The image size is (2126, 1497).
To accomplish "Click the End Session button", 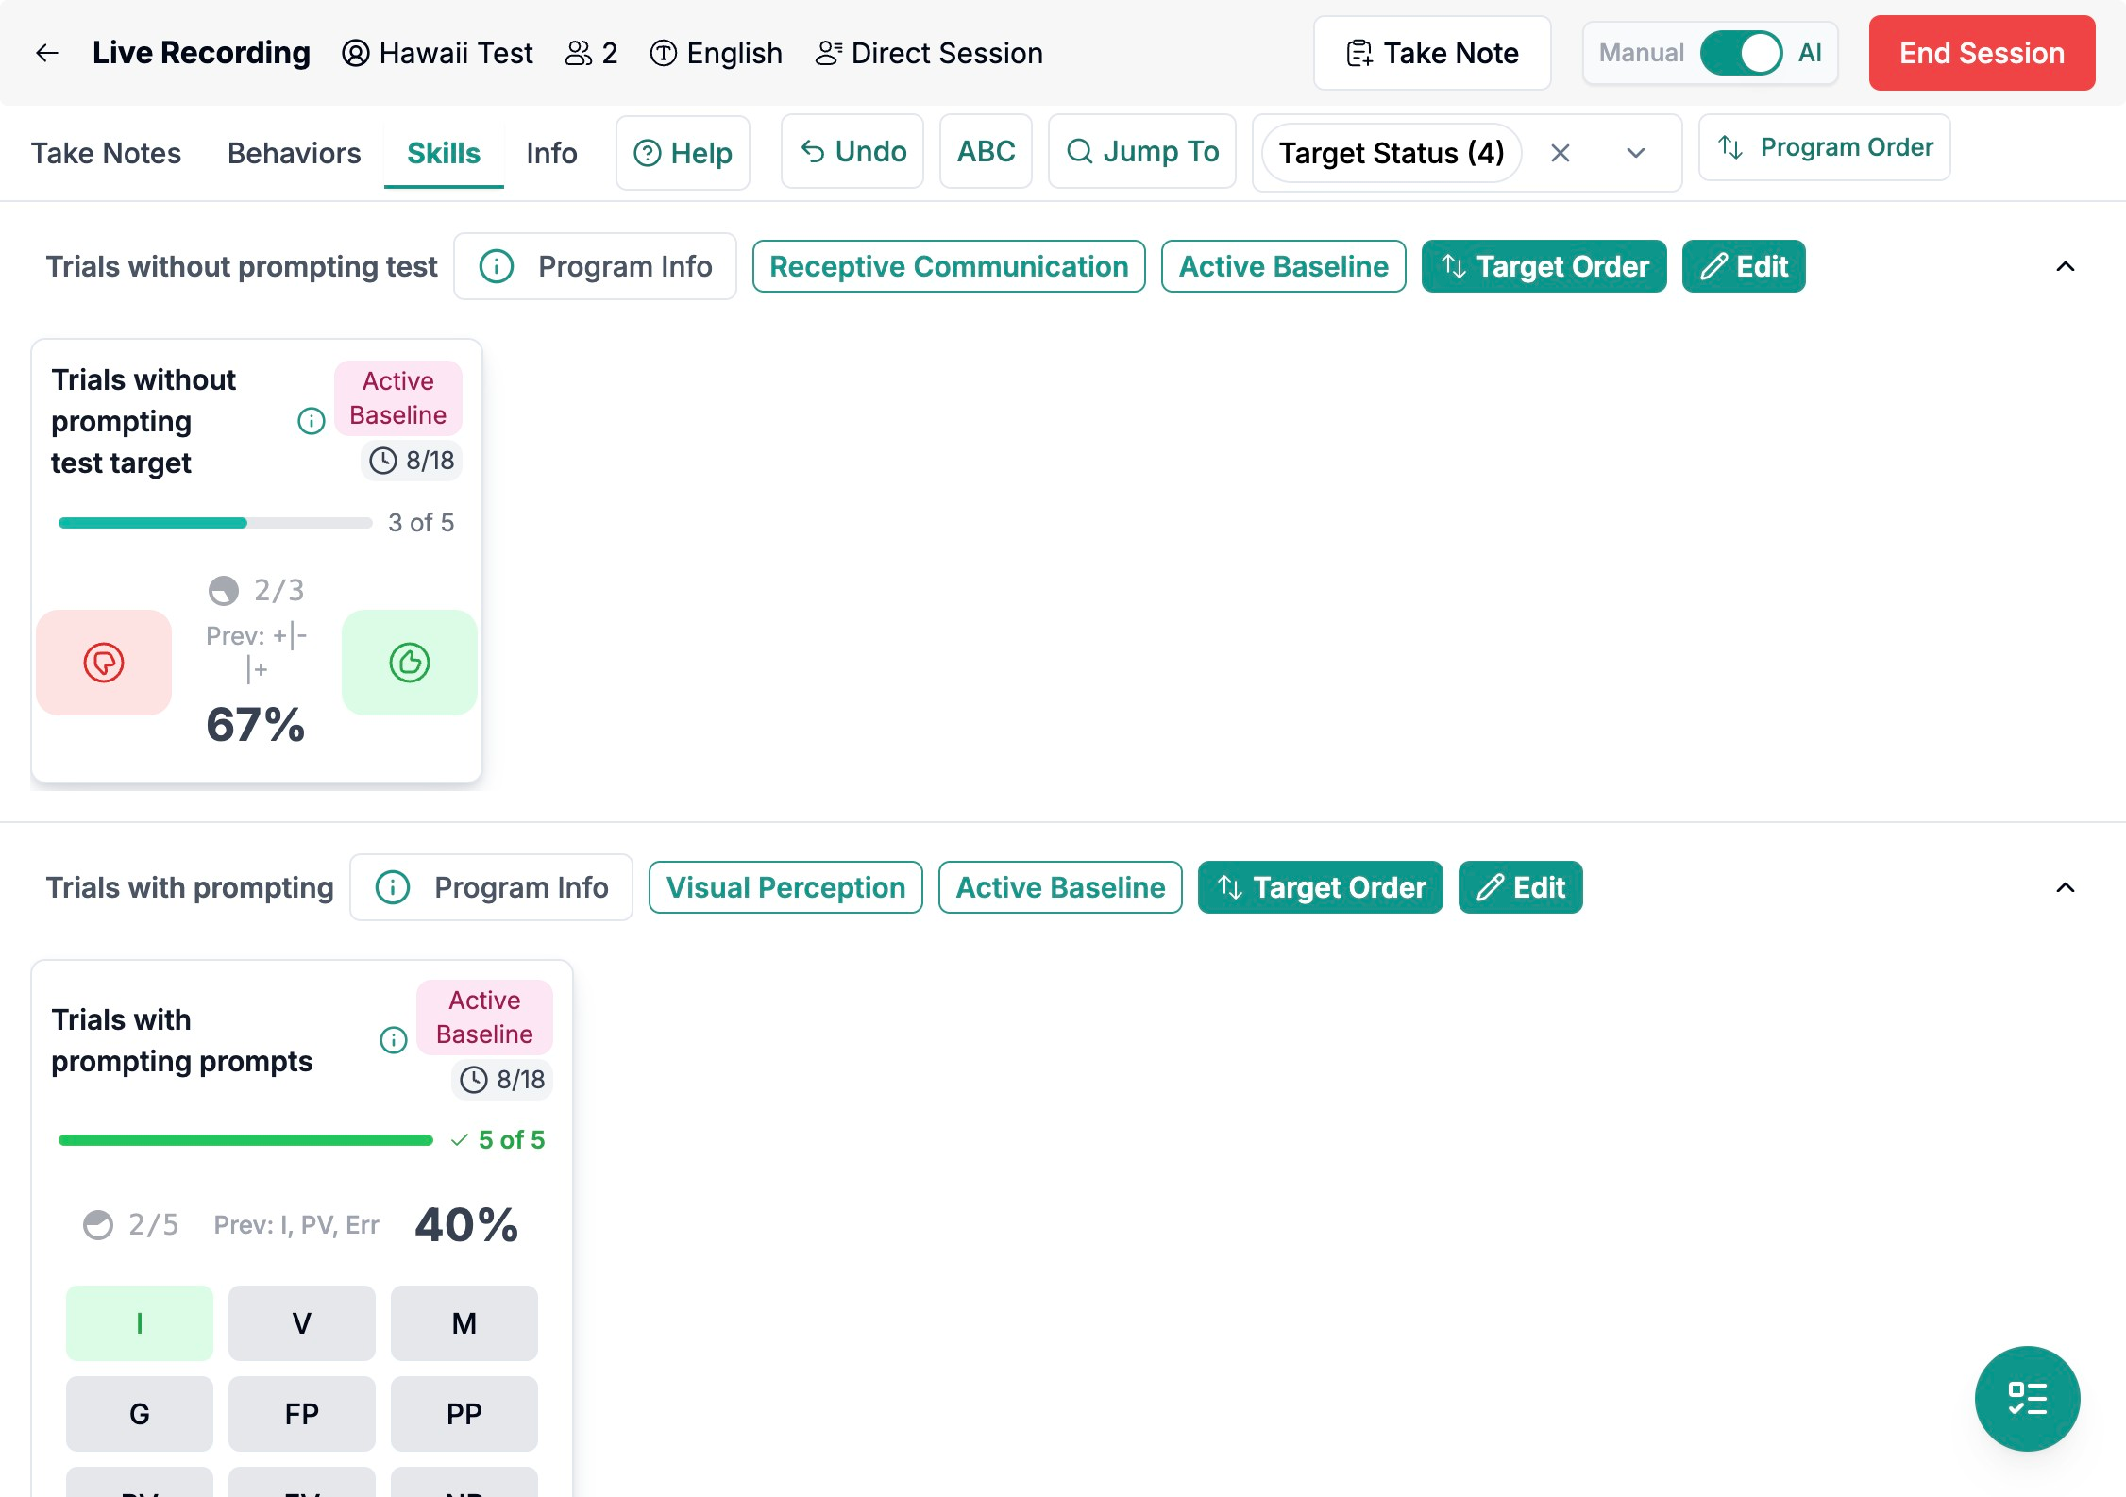I will coord(1982,53).
